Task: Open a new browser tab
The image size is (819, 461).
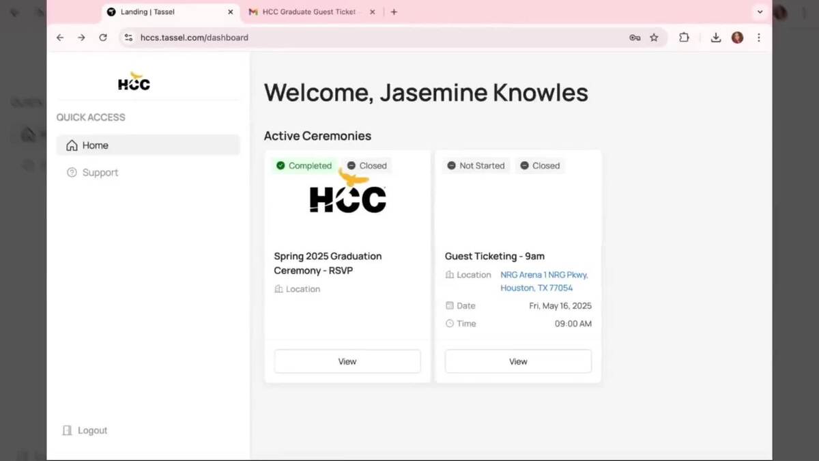Action: coord(394,12)
